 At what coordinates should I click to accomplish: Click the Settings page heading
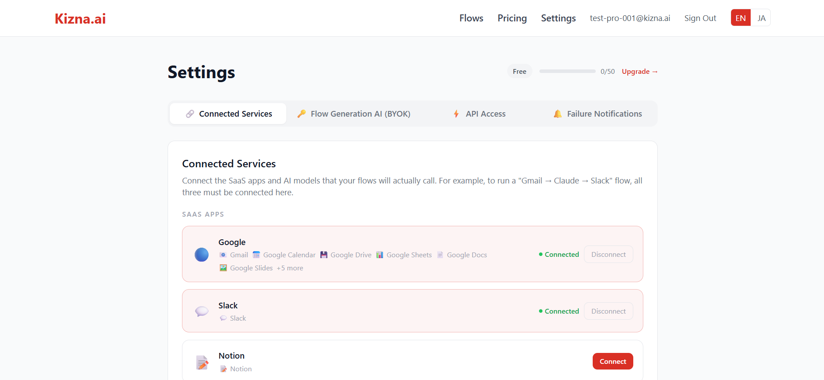pyautogui.click(x=201, y=72)
